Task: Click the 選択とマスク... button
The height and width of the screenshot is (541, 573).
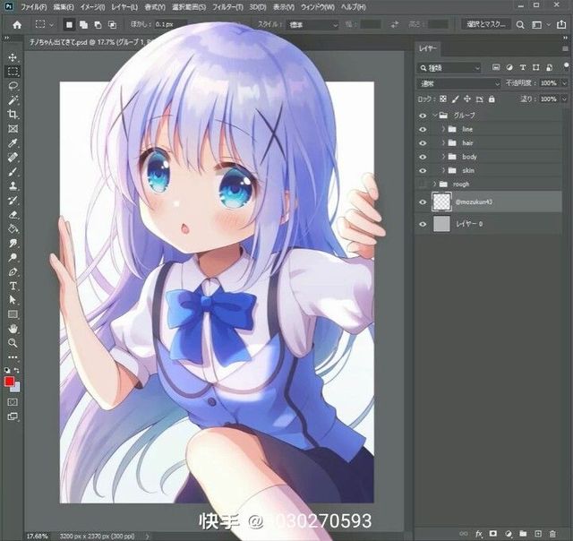Action: (x=485, y=24)
